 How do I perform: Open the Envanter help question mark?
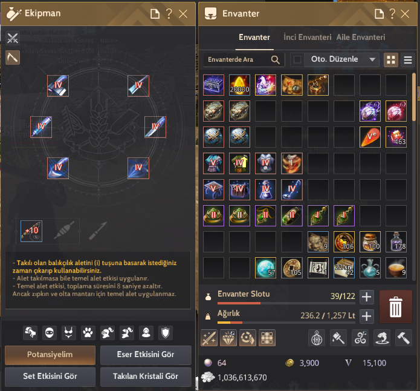[392, 13]
